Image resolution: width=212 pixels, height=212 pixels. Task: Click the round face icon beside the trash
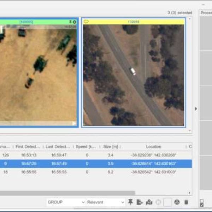click(177, 202)
